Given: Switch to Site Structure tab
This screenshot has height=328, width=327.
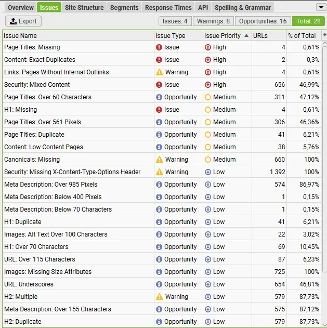Looking at the screenshot, I should [84, 7].
